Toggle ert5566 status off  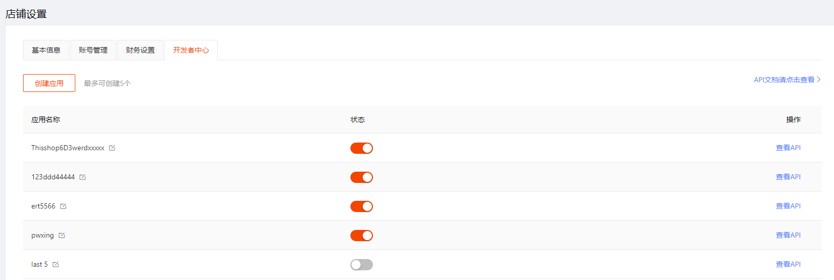click(x=362, y=206)
